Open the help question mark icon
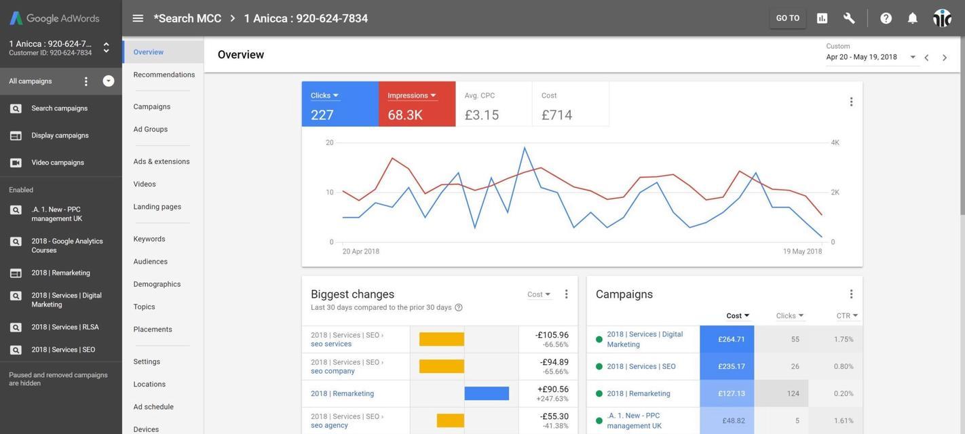The image size is (965, 434). tap(886, 18)
